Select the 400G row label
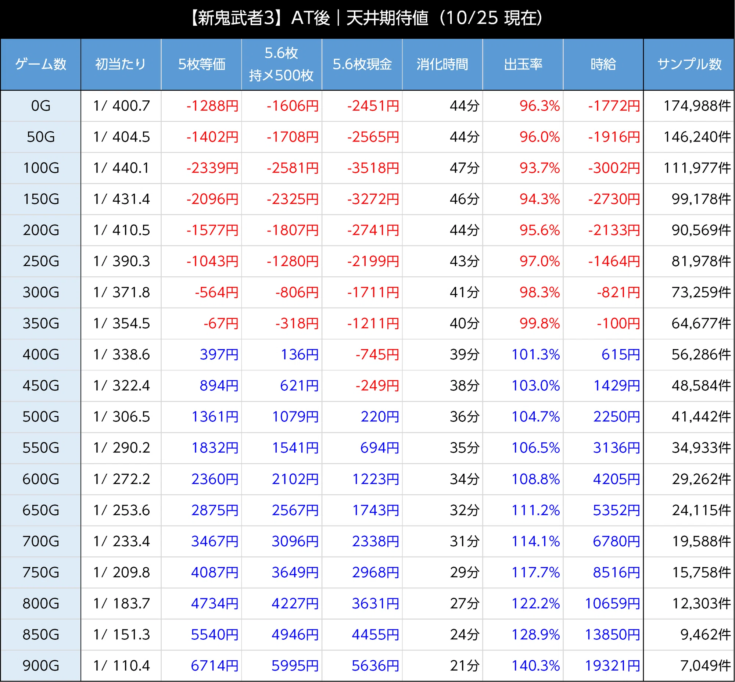Image resolution: width=735 pixels, height=682 pixels. [40, 354]
